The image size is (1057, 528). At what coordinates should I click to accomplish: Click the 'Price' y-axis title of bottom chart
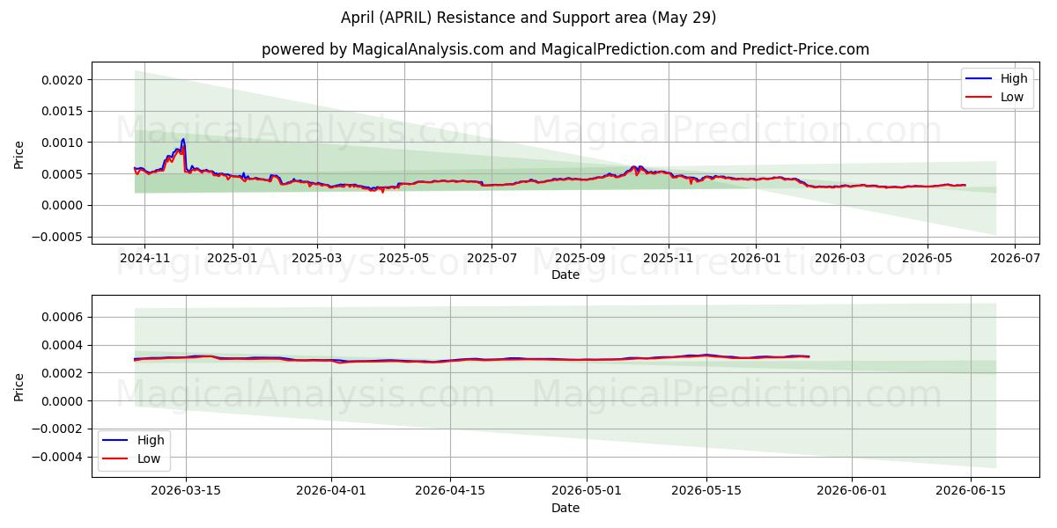coord(19,386)
